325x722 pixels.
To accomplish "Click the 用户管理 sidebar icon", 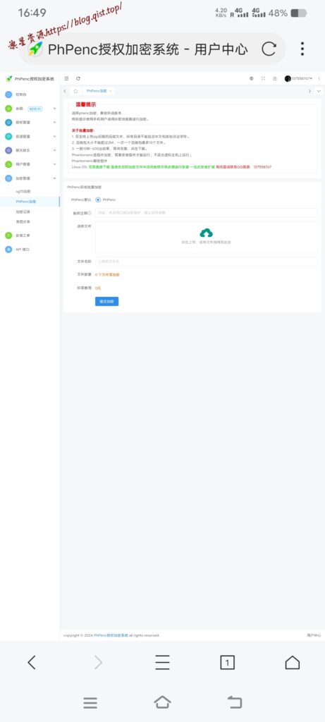I will point(8,164).
